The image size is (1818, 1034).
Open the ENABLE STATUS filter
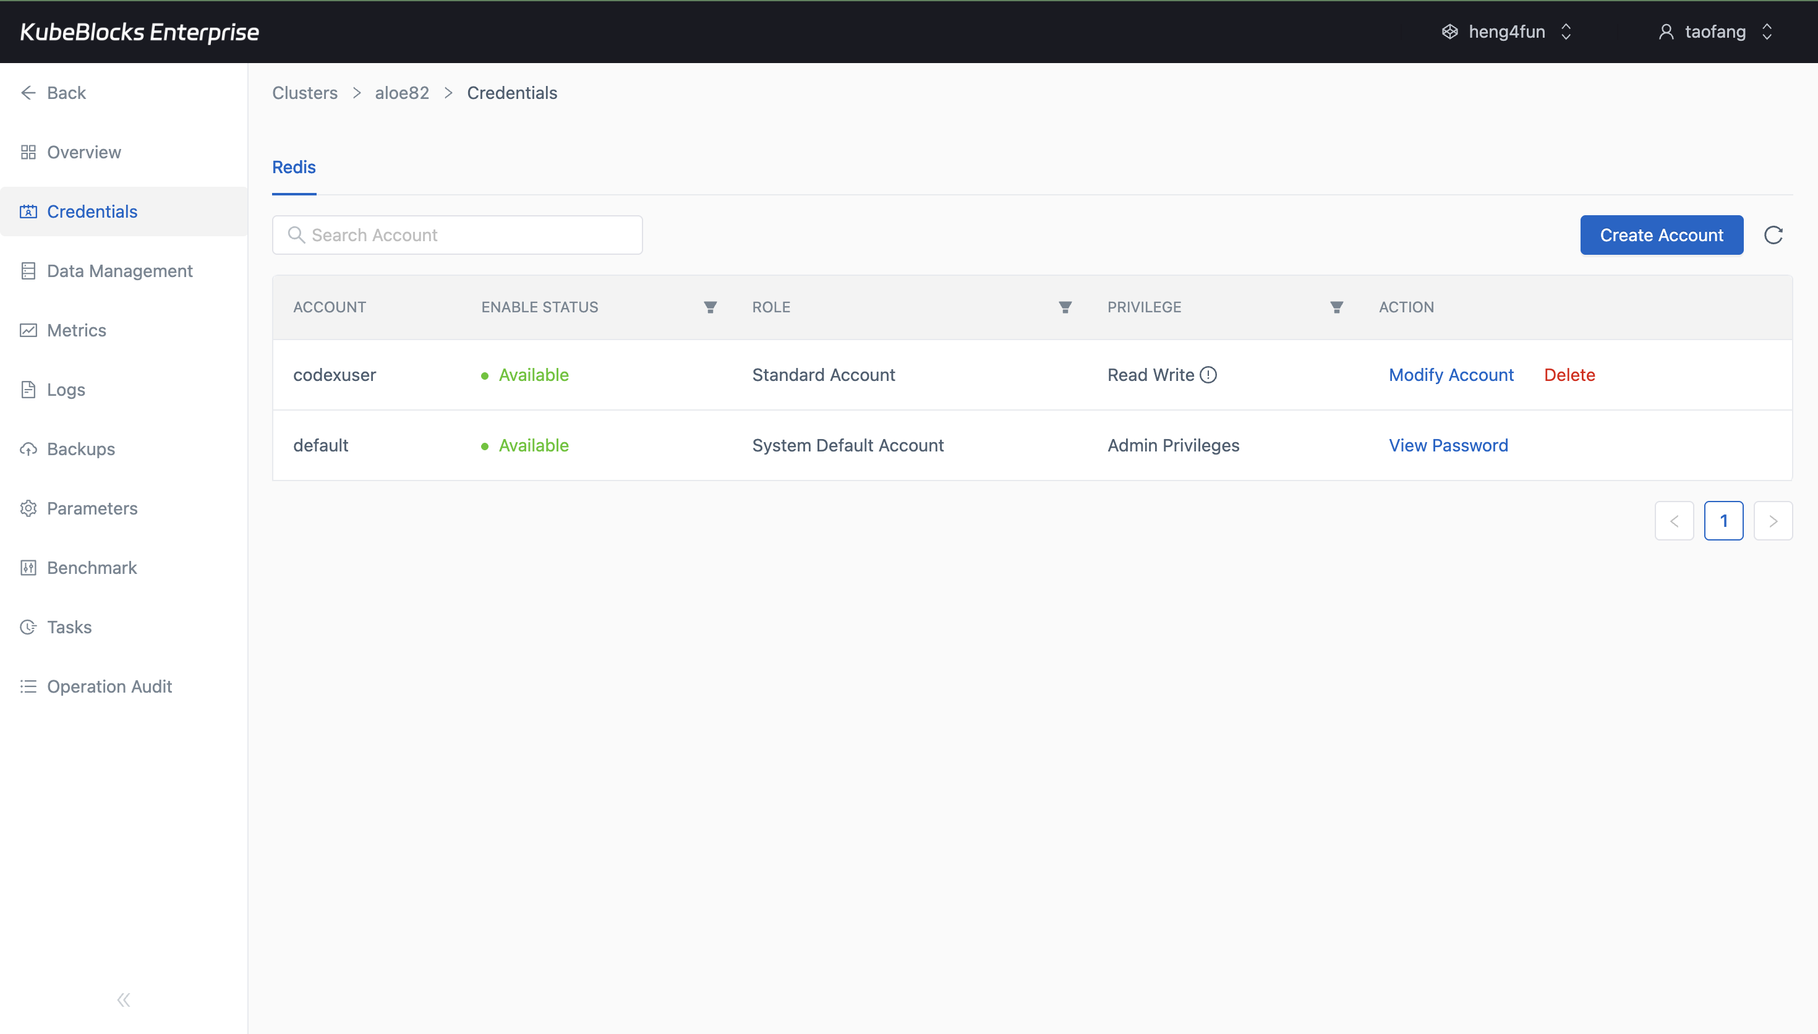tap(710, 307)
